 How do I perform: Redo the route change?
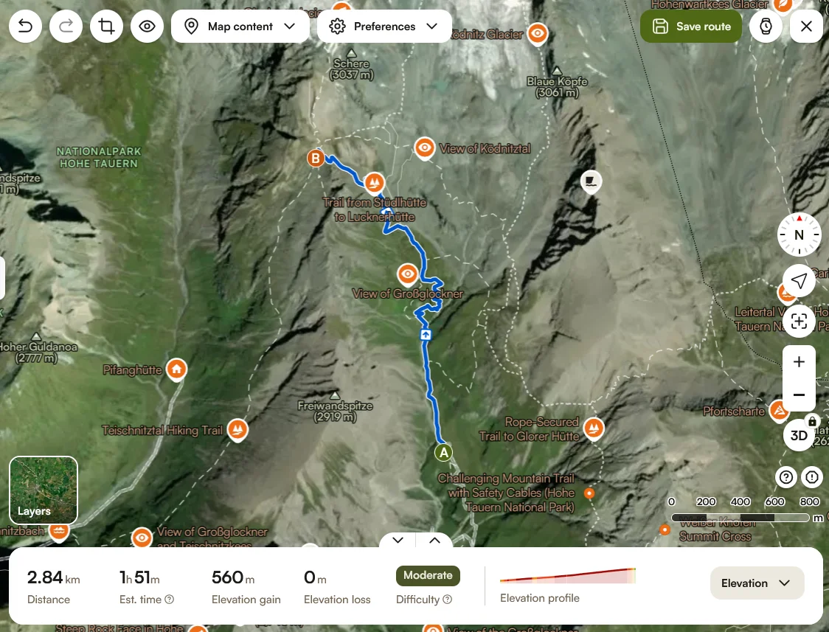click(x=66, y=26)
